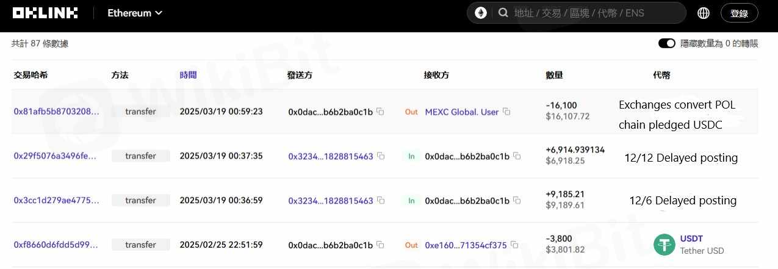This screenshot has height=269, width=778.
Task: Click the USDT Tether token icon
Action: 664,245
